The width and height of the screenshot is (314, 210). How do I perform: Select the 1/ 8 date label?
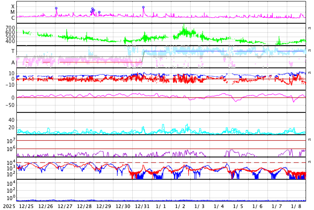(296, 206)
